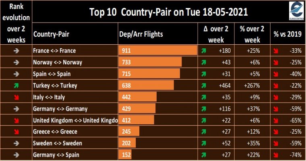Click the green arrow beside +180

(204, 51)
